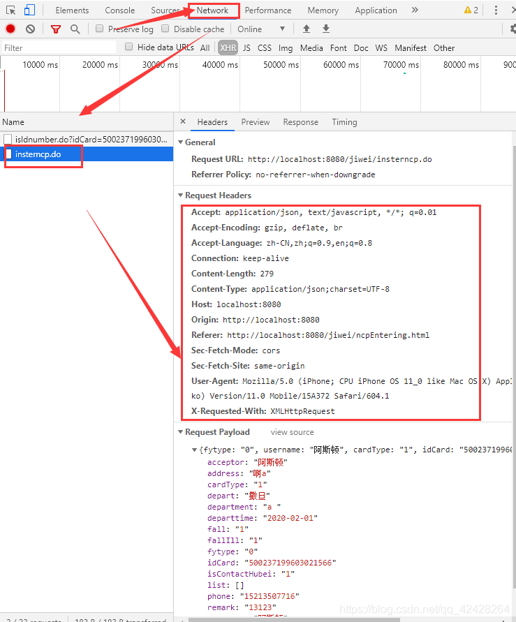The height and width of the screenshot is (622, 516).
Task: Collapse the payload JSON object triangle
Action: pyautogui.click(x=194, y=450)
